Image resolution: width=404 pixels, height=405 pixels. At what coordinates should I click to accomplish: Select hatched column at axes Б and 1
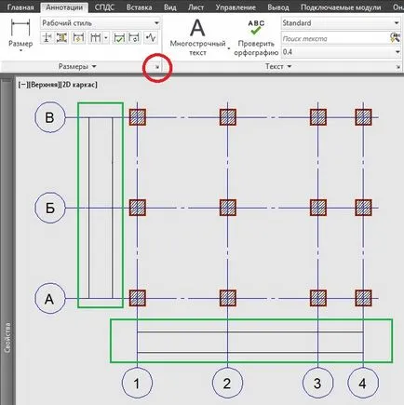point(137,208)
